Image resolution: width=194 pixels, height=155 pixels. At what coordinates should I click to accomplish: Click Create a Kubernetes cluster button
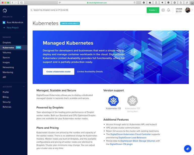[58, 72]
